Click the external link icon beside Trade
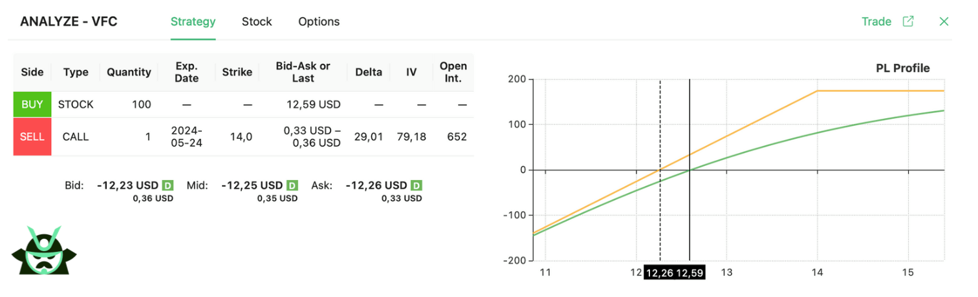This screenshot has width=978, height=297. pyautogui.click(x=908, y=21)
